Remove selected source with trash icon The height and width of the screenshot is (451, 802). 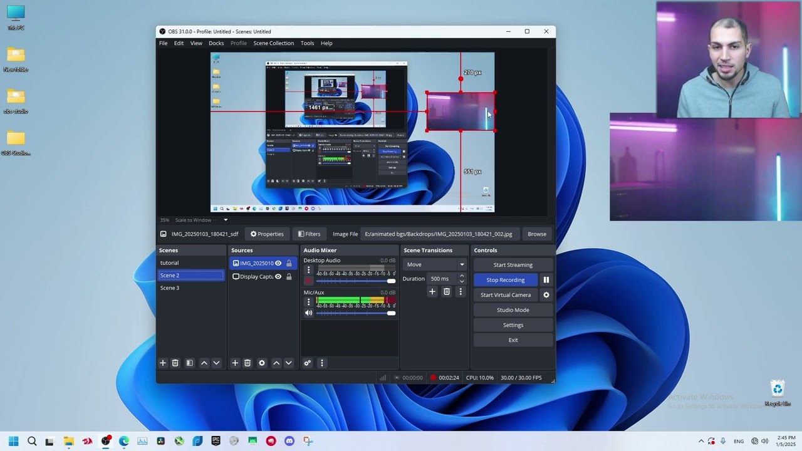(247, 363)
